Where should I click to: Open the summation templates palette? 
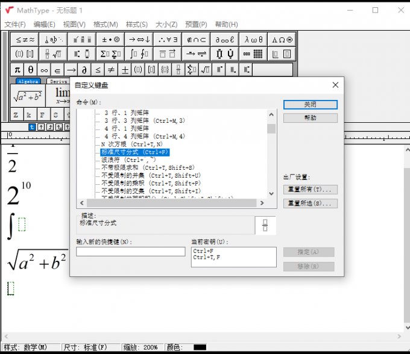point(110,54)
